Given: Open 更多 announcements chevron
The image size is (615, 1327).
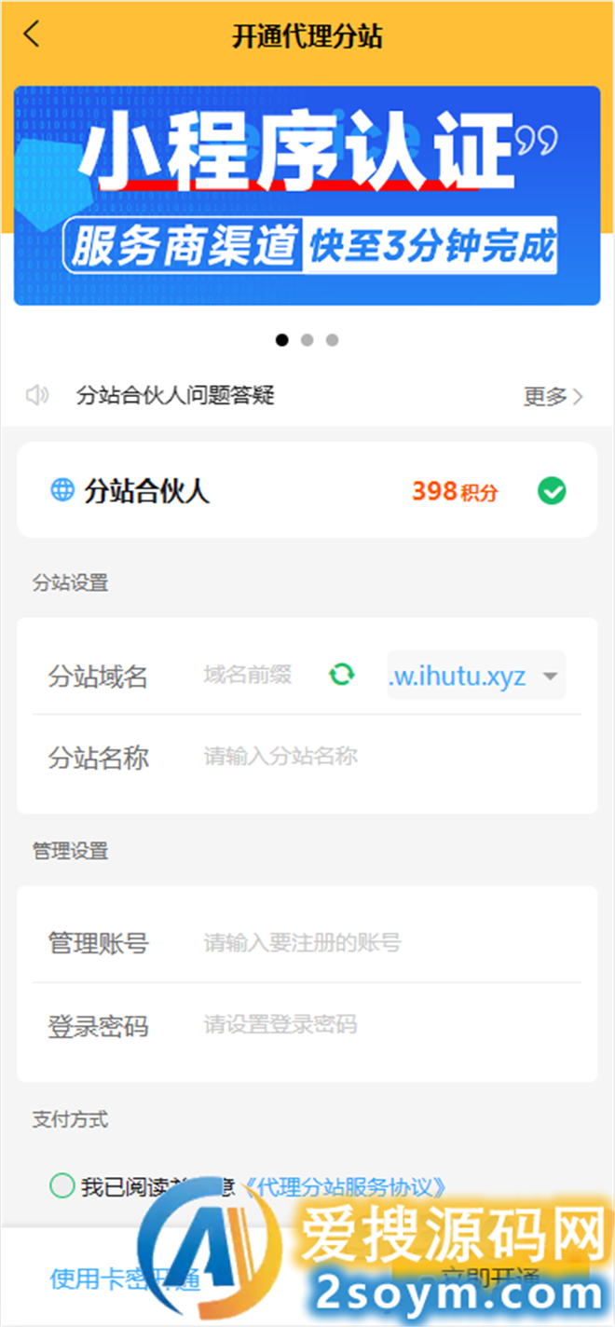Looking at the screenshot, I should click(x=553, y=396).
